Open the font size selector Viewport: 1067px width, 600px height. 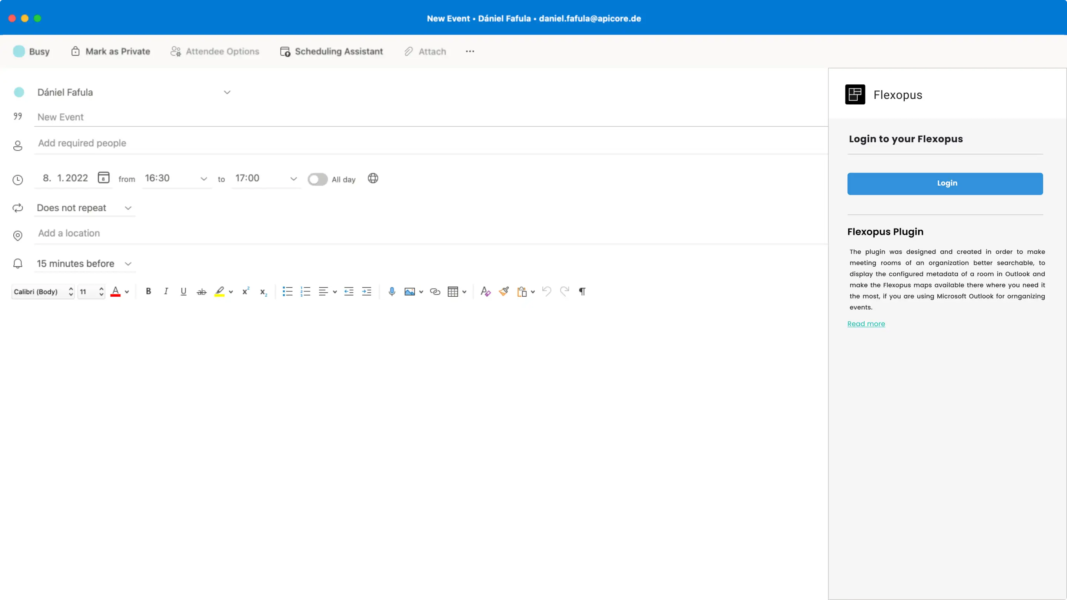click(90, 291)
